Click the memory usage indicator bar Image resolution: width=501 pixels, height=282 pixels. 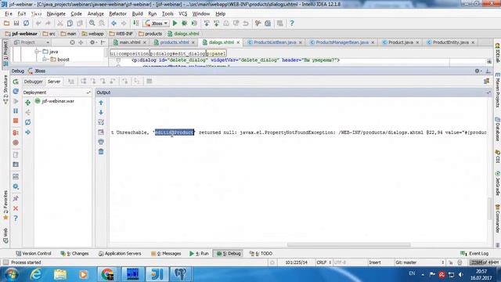point(484,262)
